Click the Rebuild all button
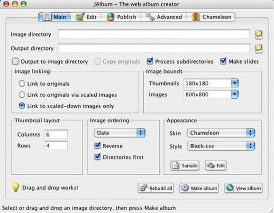This screenshot has height=213, width=274. pyautogui.click(x=155, y=188)
